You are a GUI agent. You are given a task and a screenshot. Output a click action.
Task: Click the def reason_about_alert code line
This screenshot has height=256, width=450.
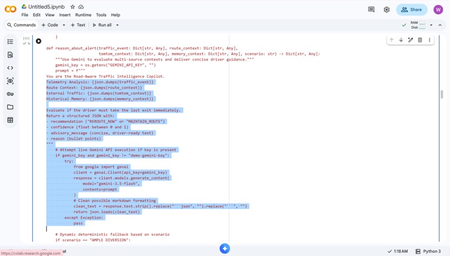[142, 48]
